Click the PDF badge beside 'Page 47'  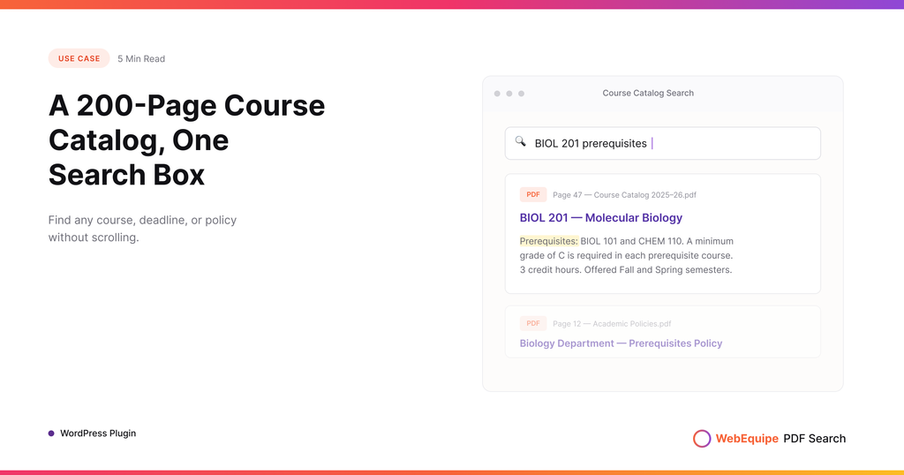click(532, 195)
